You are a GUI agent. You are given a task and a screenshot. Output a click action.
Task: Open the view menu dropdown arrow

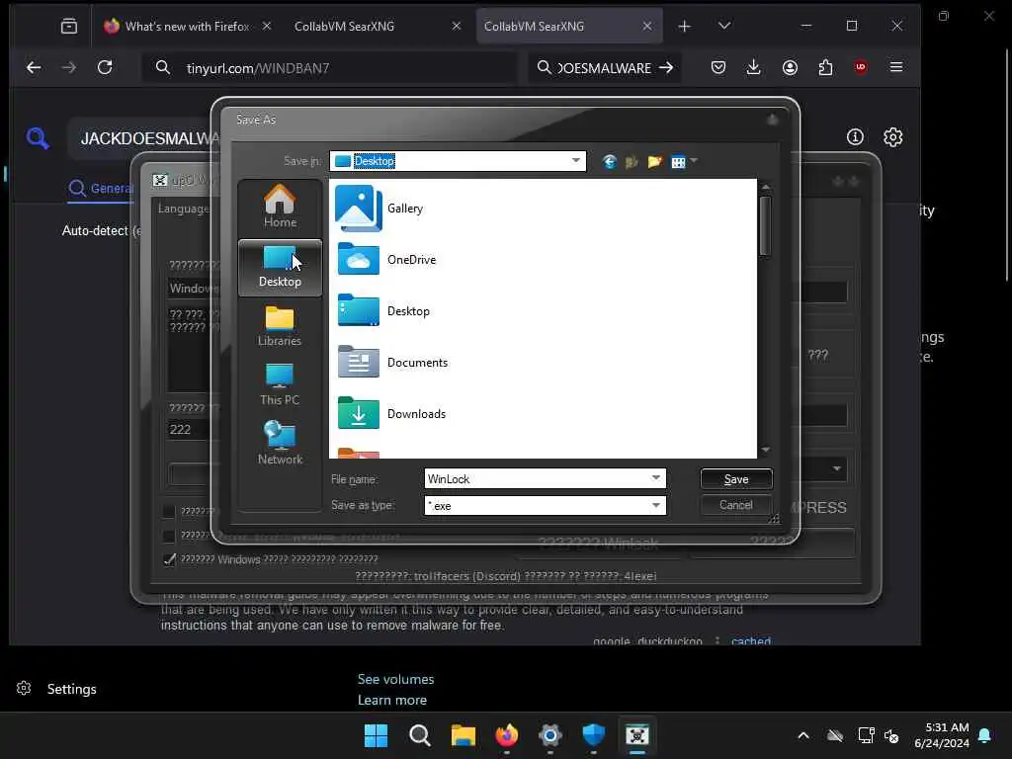point(694,161)
